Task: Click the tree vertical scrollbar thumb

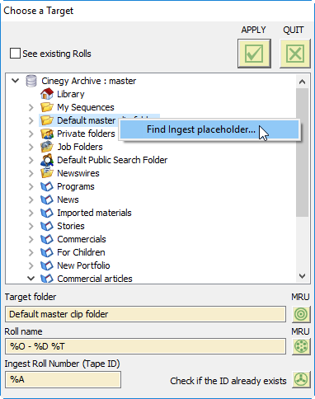Action: (x=303, y=153)
